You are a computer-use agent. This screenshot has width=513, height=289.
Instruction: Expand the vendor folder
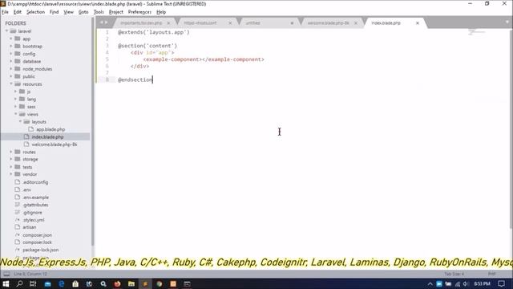click(10, 174)
